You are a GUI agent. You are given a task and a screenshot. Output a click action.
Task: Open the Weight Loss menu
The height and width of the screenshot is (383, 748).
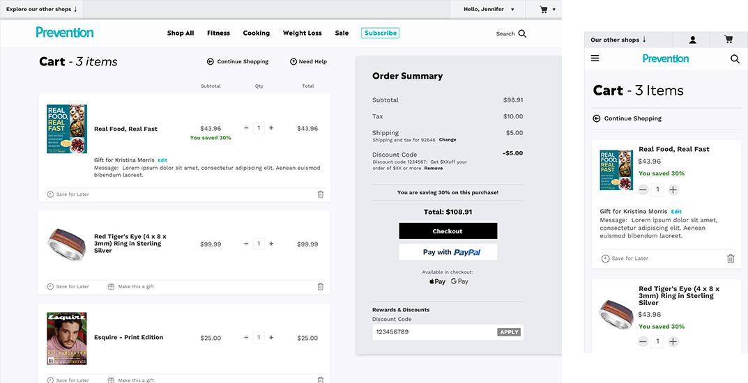tap(302, 33)
